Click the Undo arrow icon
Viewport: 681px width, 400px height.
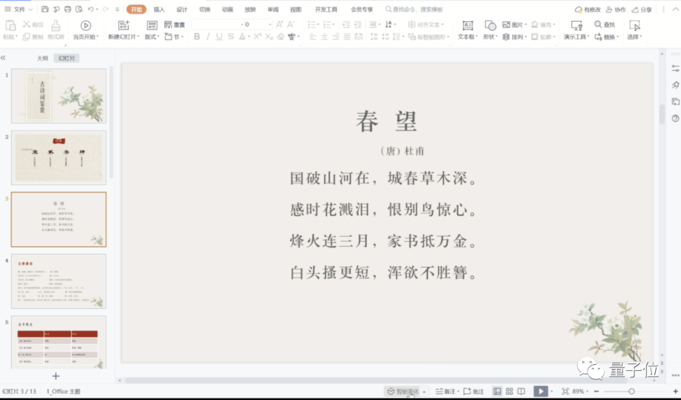click(x=91, y=9)
